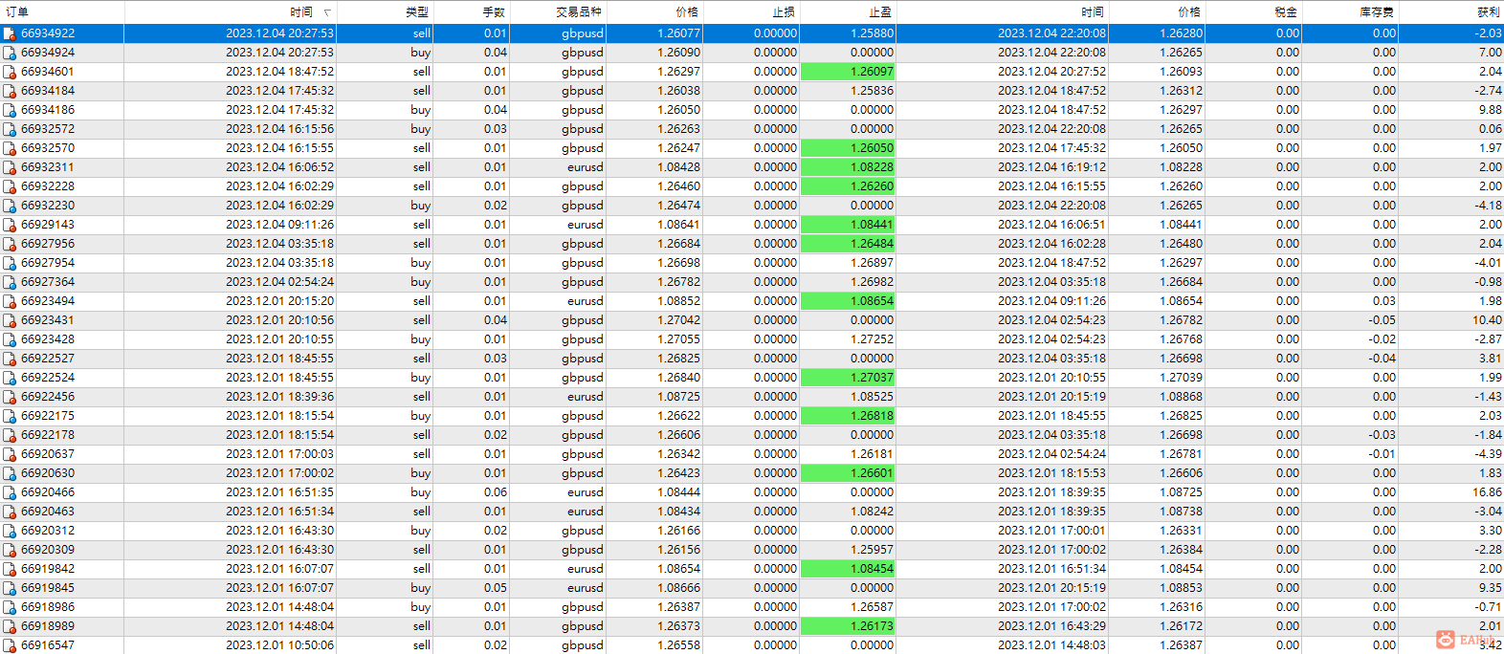Click profit value 9.88
The image size is (1504, 654).
coord(1490,110)
